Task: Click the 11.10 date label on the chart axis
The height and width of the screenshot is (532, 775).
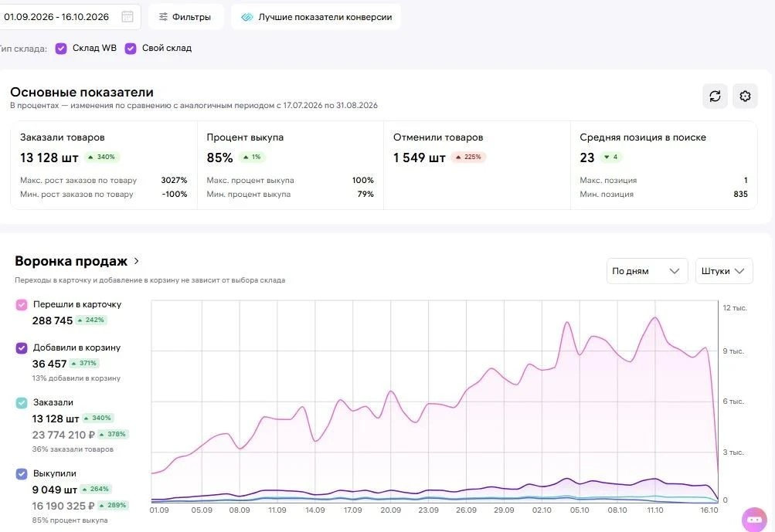Action: tap(655, 510)
